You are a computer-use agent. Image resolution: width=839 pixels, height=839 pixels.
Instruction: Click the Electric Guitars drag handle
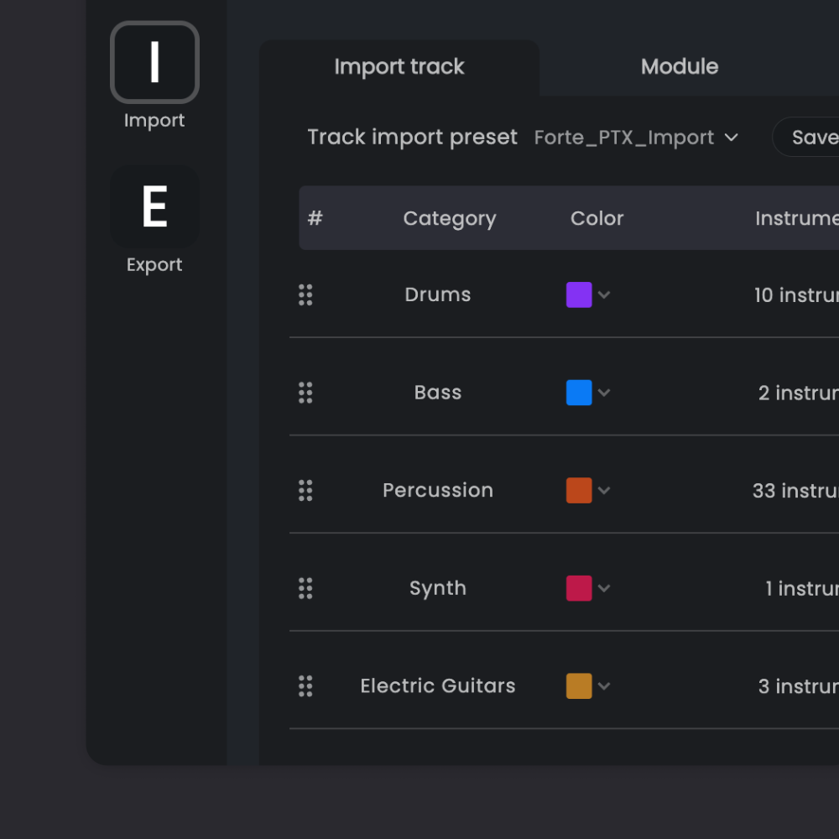pyautogui.click(x=305, y=685)
